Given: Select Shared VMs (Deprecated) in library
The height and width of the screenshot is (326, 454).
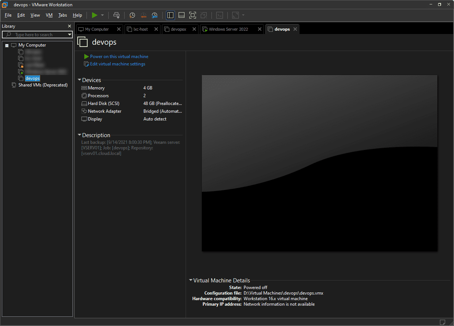Looking at the screenshot, I should (x=43, y=85).
